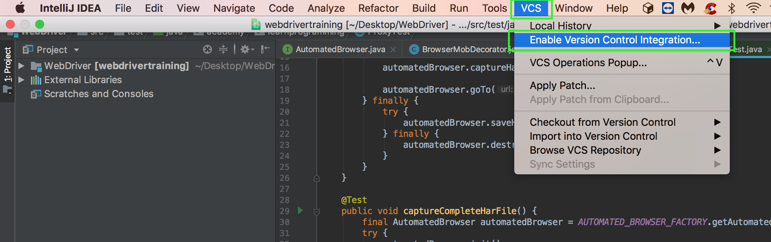Close the AutomatedBrowser.java tab
The image size is (771, 242).
coord(393,50)
